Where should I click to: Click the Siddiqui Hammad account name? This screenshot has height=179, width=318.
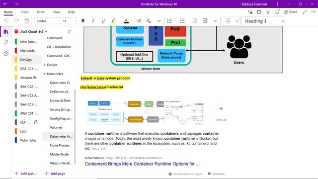(254, 4)
